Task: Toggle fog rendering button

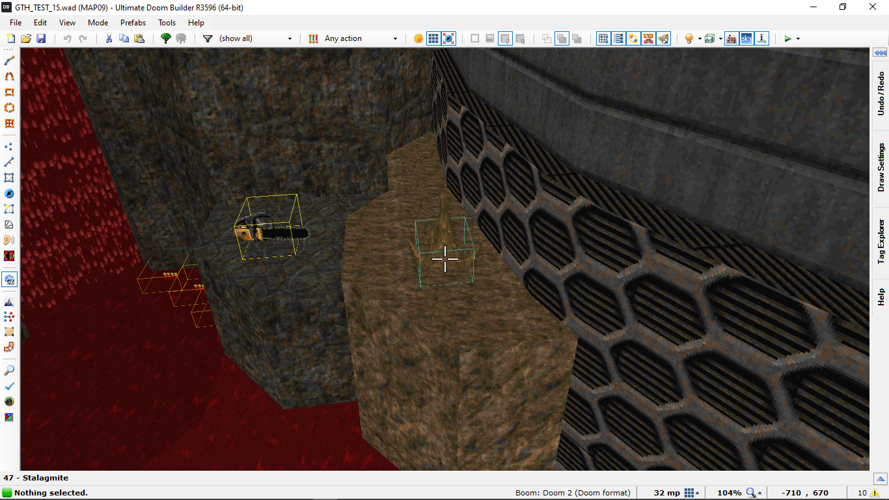Action: click(x=732, y=38)
